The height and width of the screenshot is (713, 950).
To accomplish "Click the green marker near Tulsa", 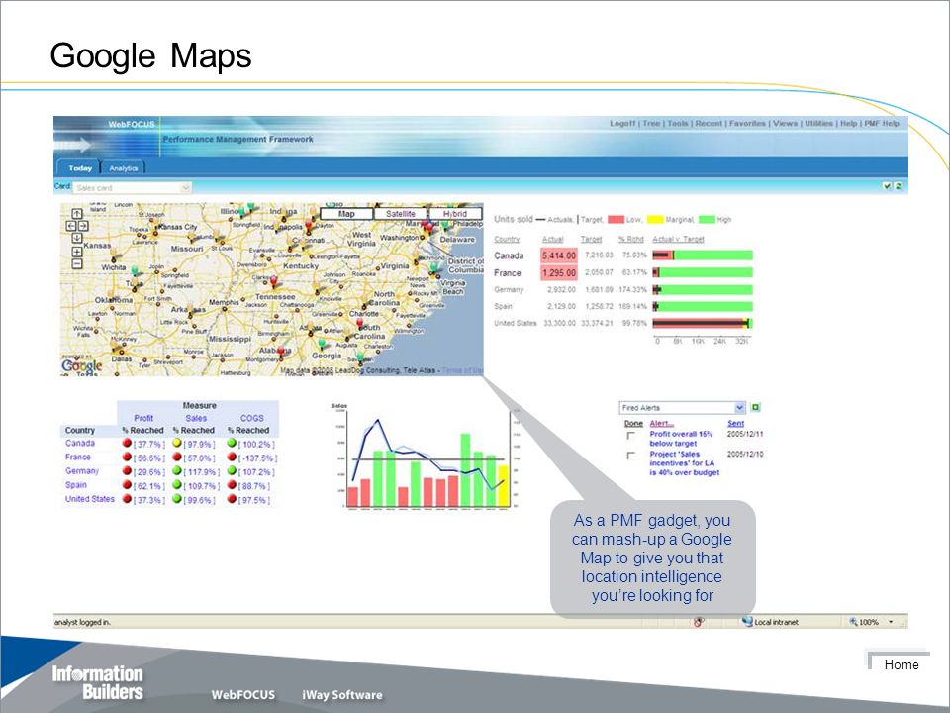I will [x=136, y=270].
